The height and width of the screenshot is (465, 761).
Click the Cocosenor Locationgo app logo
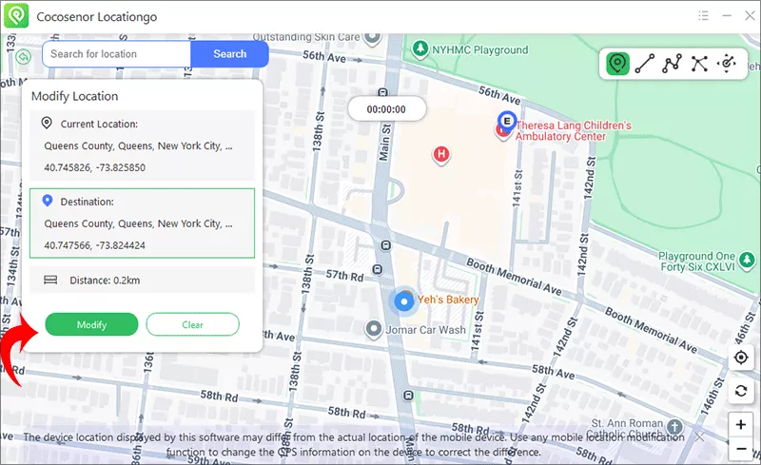pyautogui.click(x=16, y=16)
